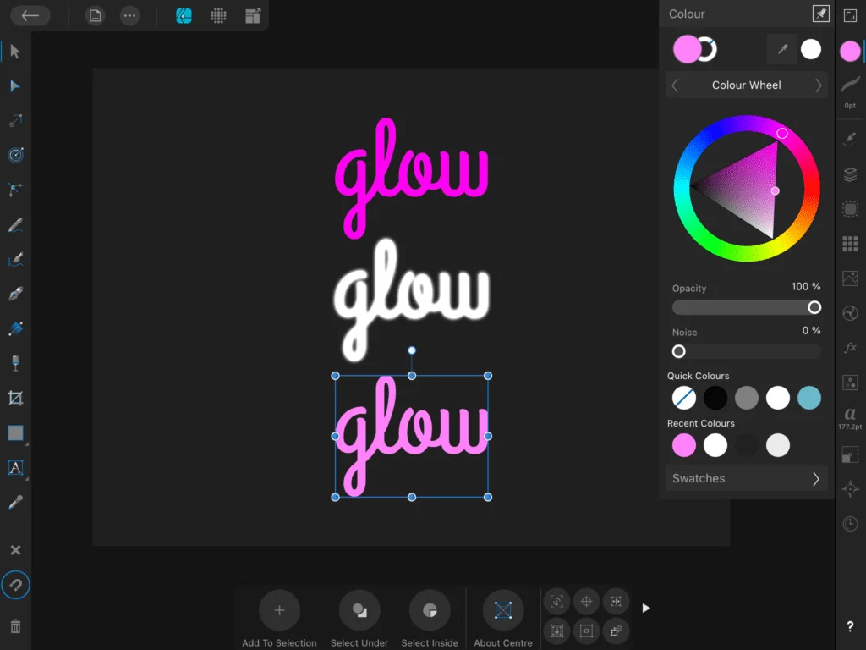Screen dimensions: 866x650
Task: Go back a colour mode with left chevron
Action: tap(674, 85)
